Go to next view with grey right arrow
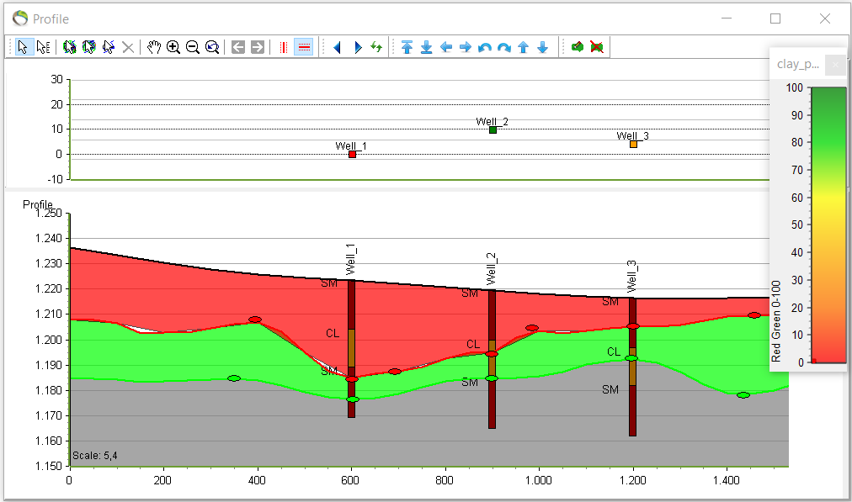Viewport: 852px width, 502px height. click(x=258, y=47)
